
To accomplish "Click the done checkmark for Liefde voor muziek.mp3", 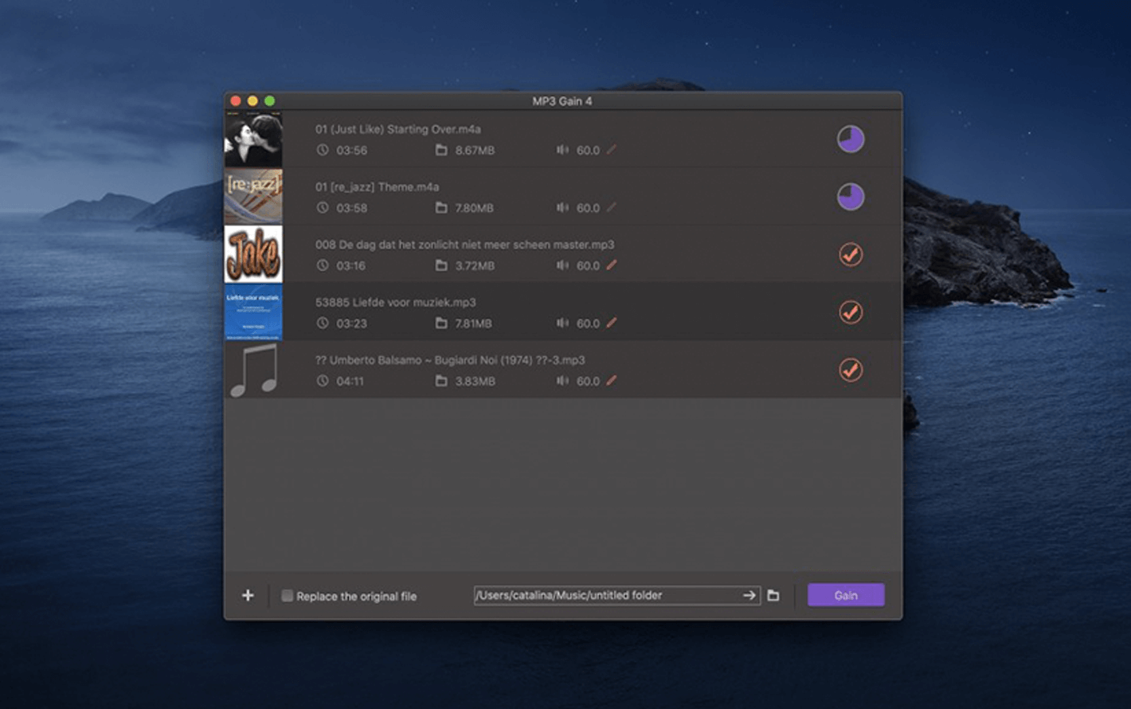I will (851, 312).
